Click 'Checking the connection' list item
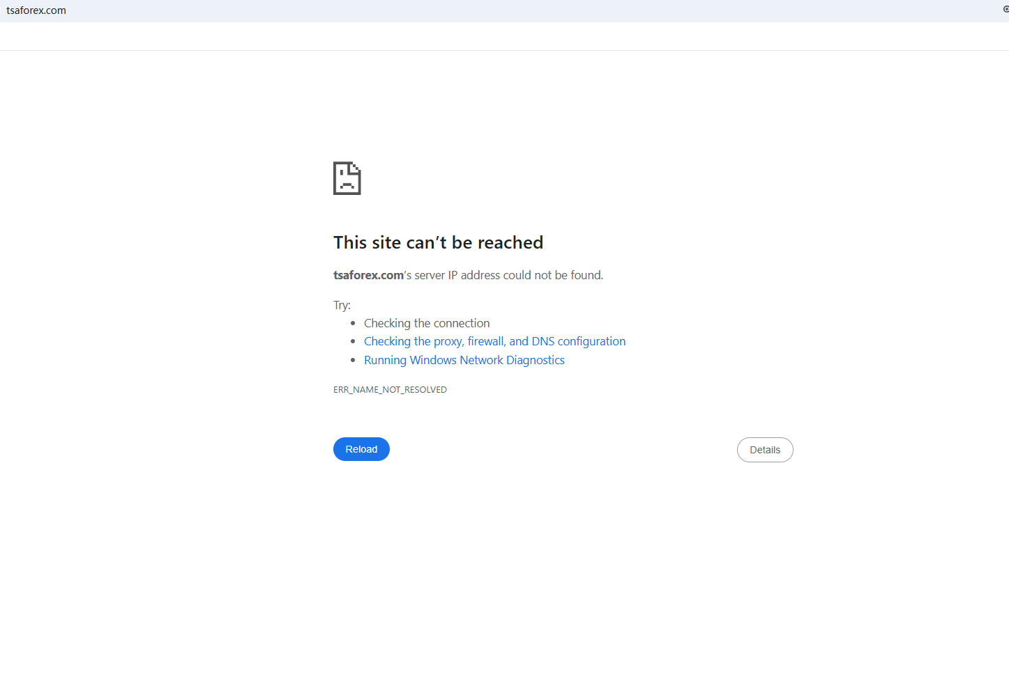The width and height of the screenshot is (1009, 681). click(x=427, y=323)
